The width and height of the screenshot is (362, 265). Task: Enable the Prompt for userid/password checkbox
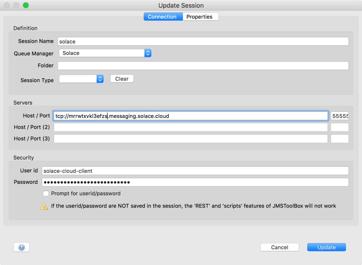coord(46,193)
